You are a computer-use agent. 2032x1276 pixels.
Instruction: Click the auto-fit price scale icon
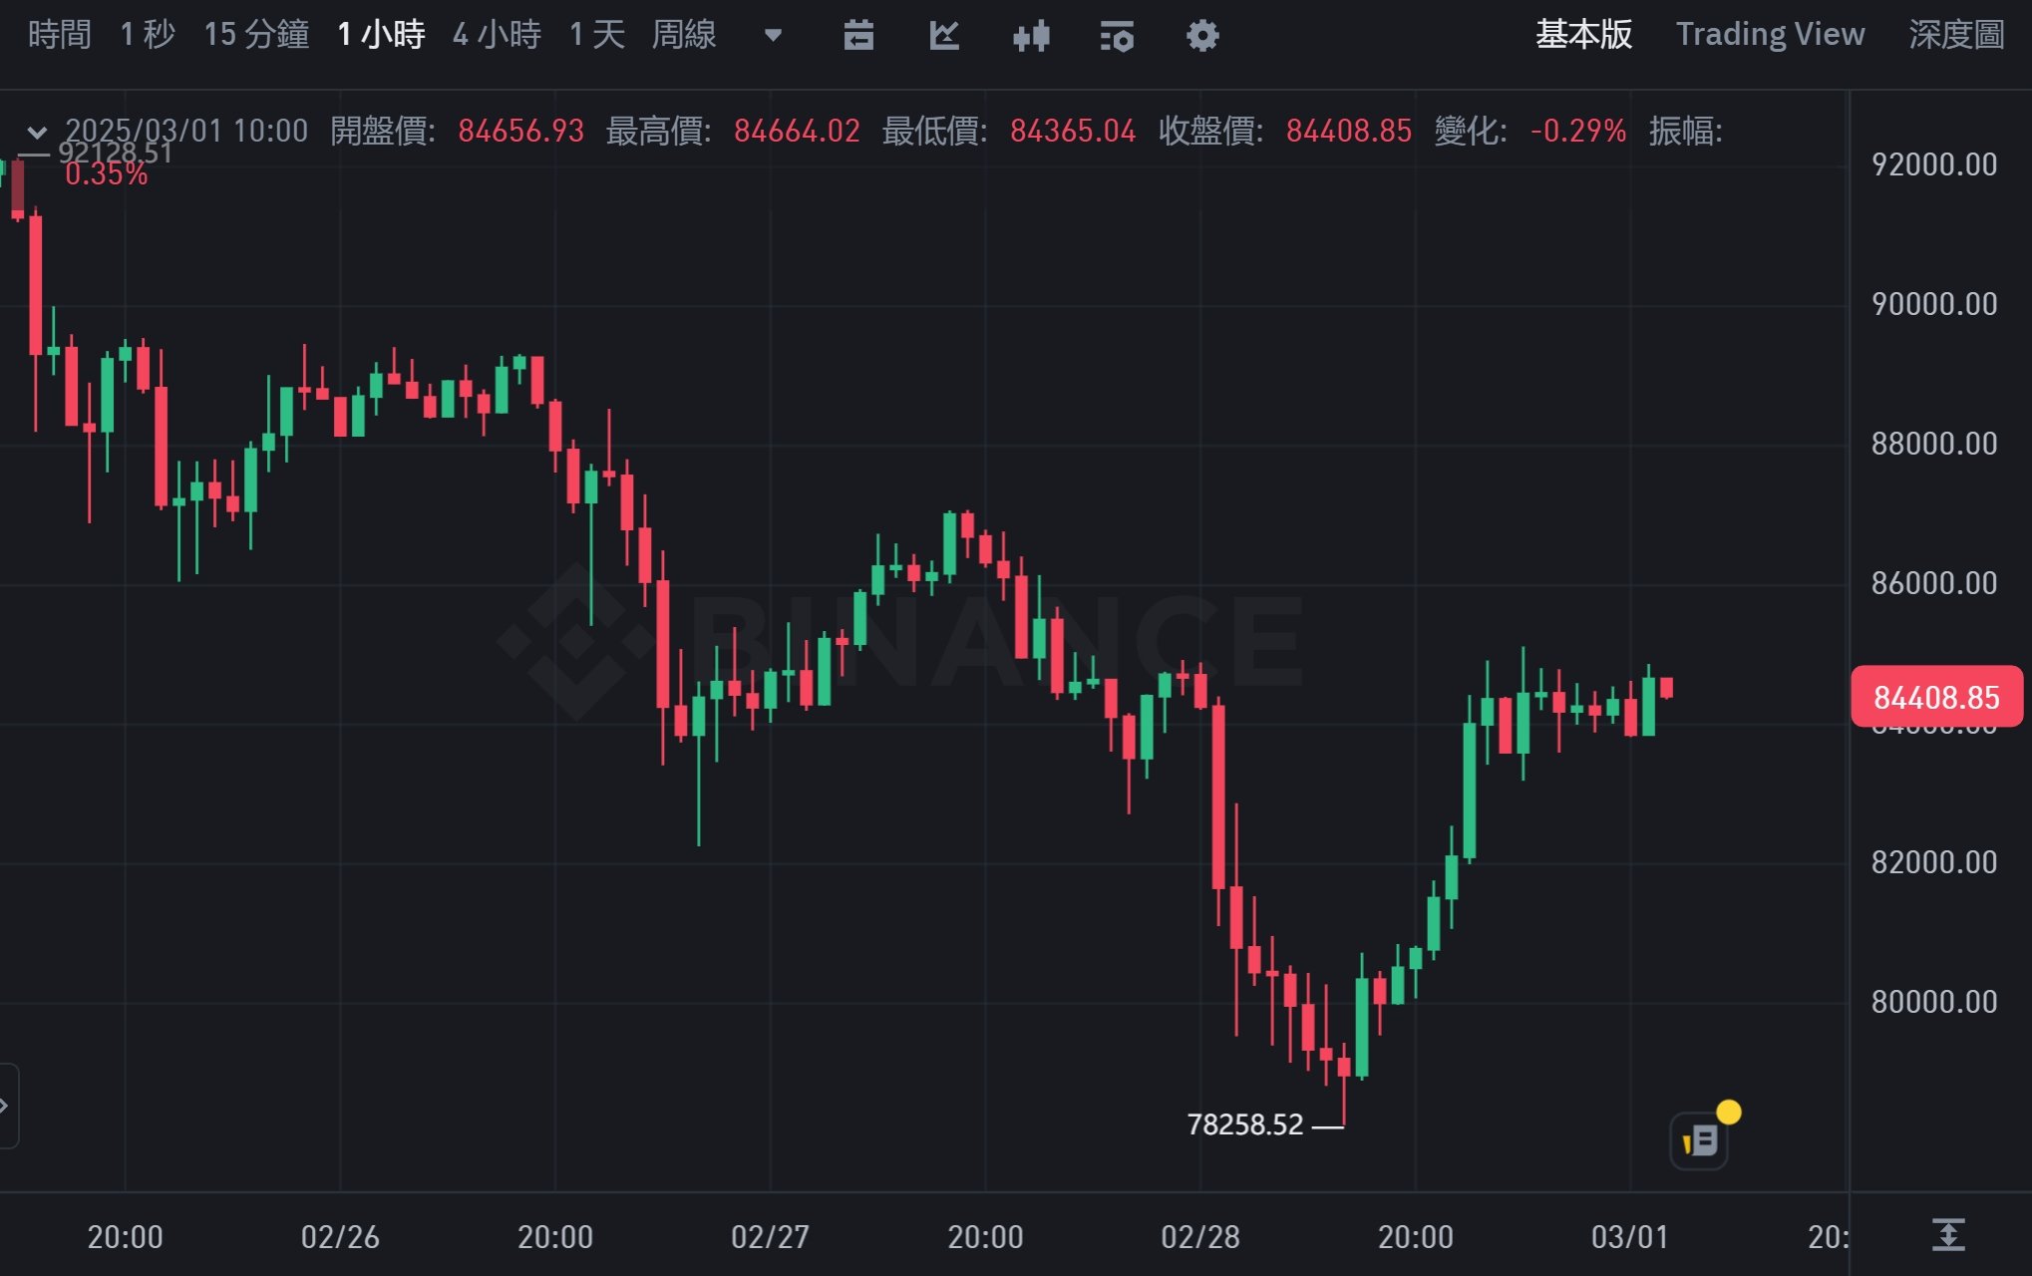[1947, 1235]
